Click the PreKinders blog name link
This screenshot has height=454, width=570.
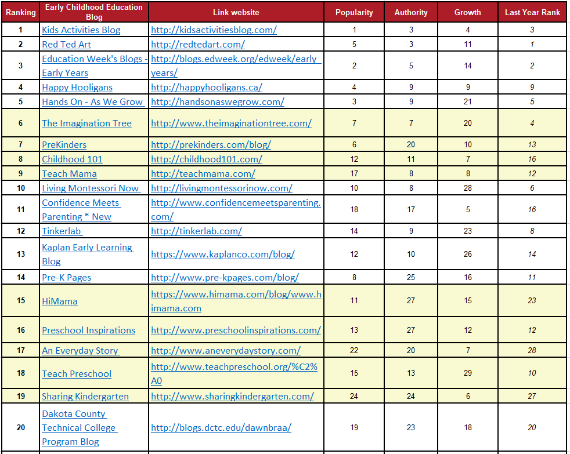pyautogui.click(x=64, y=144)
